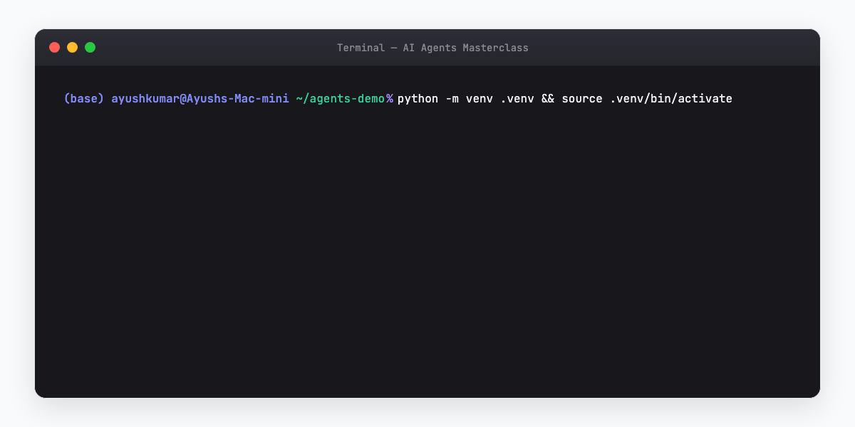Click the '&&' operator in the command
The width and height of the screenshot is (855, 427).
click(x=548, y=98)
